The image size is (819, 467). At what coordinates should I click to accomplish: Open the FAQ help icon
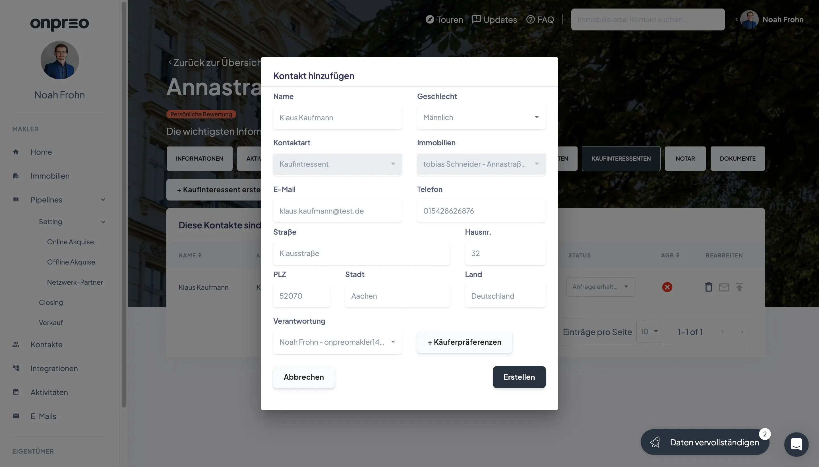click(530, 20)
